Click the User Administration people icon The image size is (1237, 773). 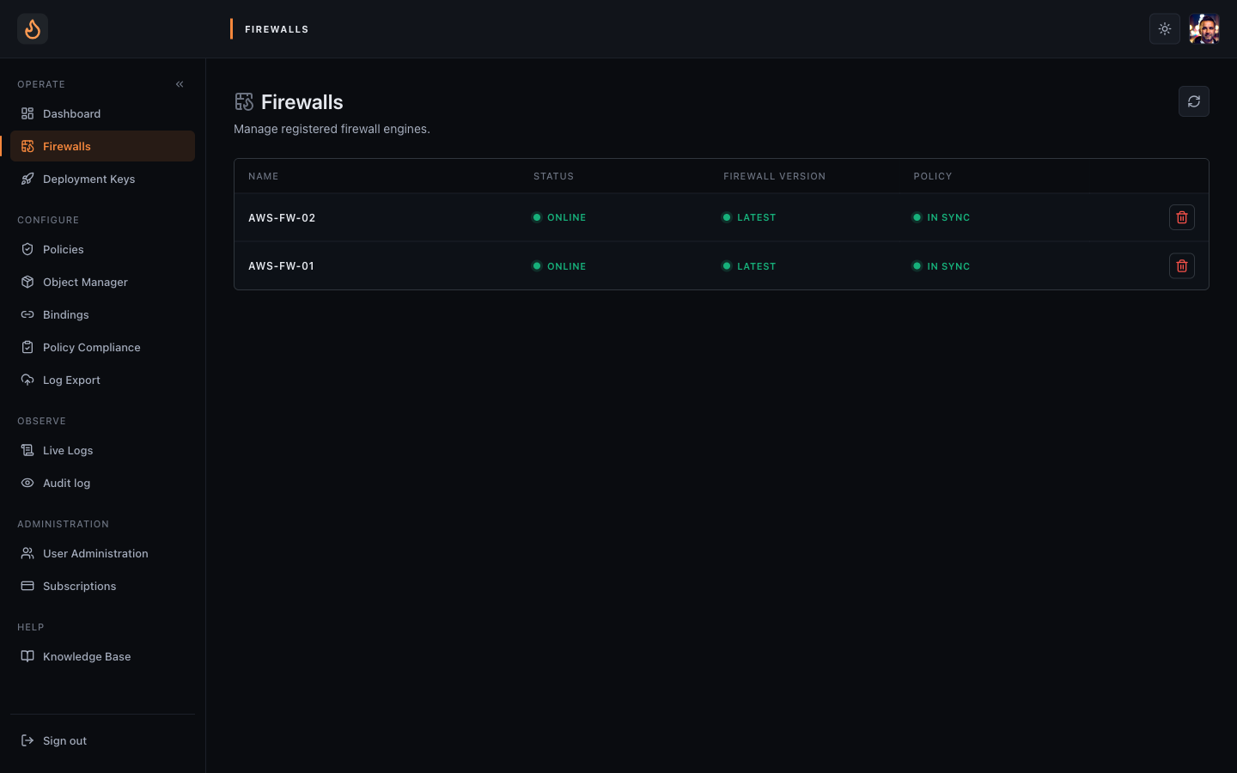pos(27,553)
